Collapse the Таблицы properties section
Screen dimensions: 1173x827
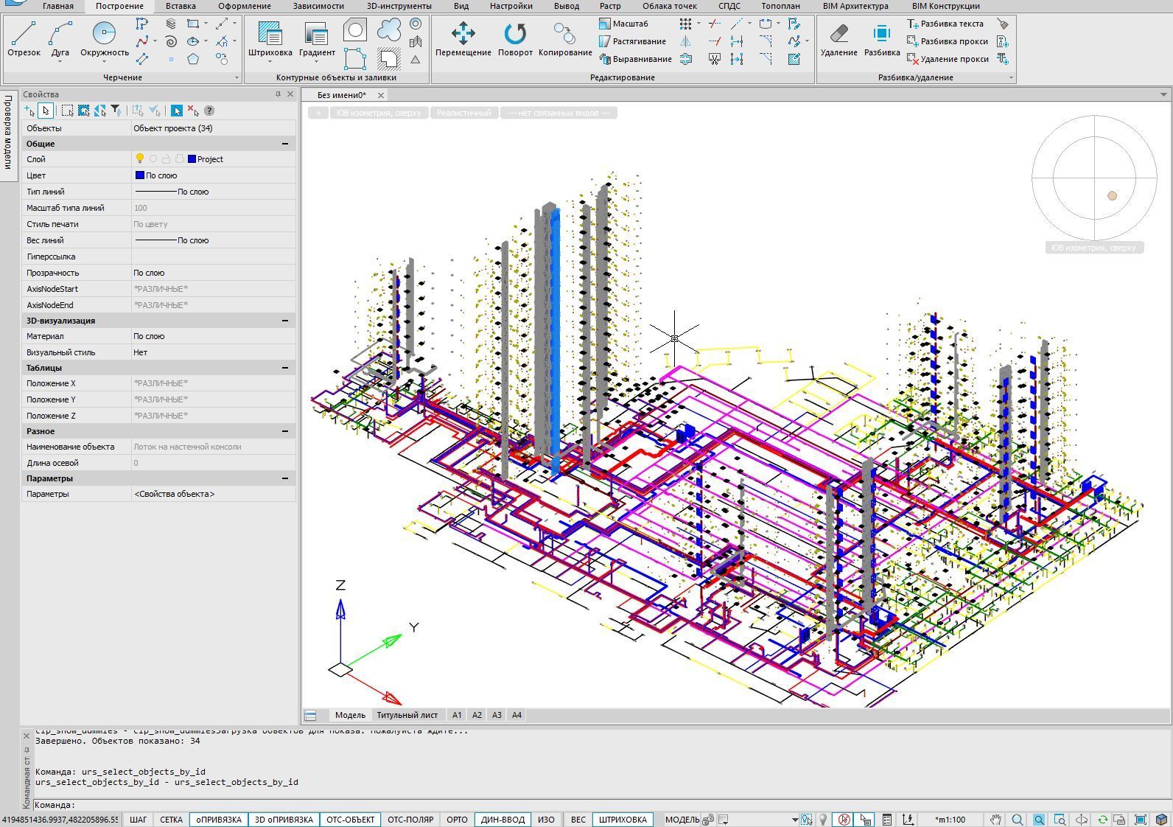(285, 368)
